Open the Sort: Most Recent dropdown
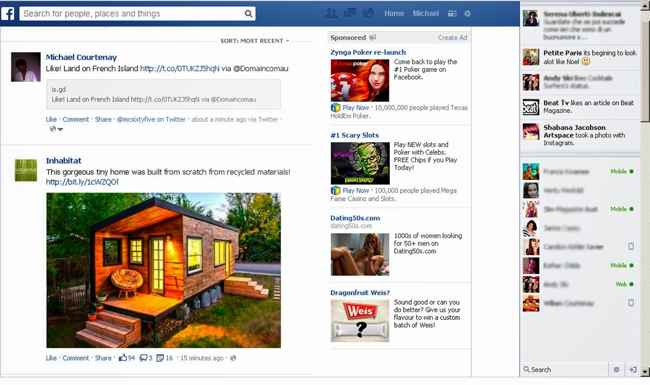The width and height of the screenshot is (650, 385). [x=255, y=41]
